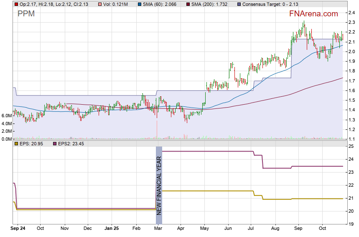The width and height of the screenshot is (359, 237).
Task: Click the Consensus Target legend swatch
Action: (x=239, y=4)
